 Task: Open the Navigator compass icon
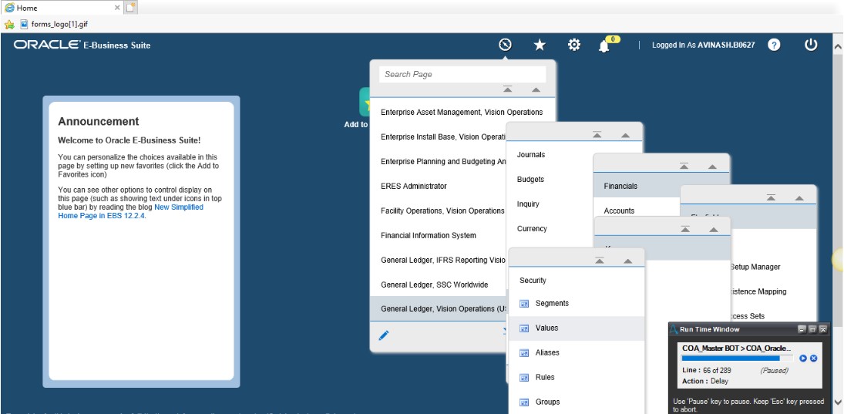click(505, 45)
